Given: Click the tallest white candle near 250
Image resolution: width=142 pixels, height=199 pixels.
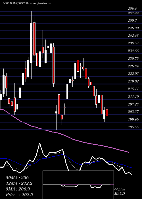Looking at the screenshot, I should click(31, 43).
